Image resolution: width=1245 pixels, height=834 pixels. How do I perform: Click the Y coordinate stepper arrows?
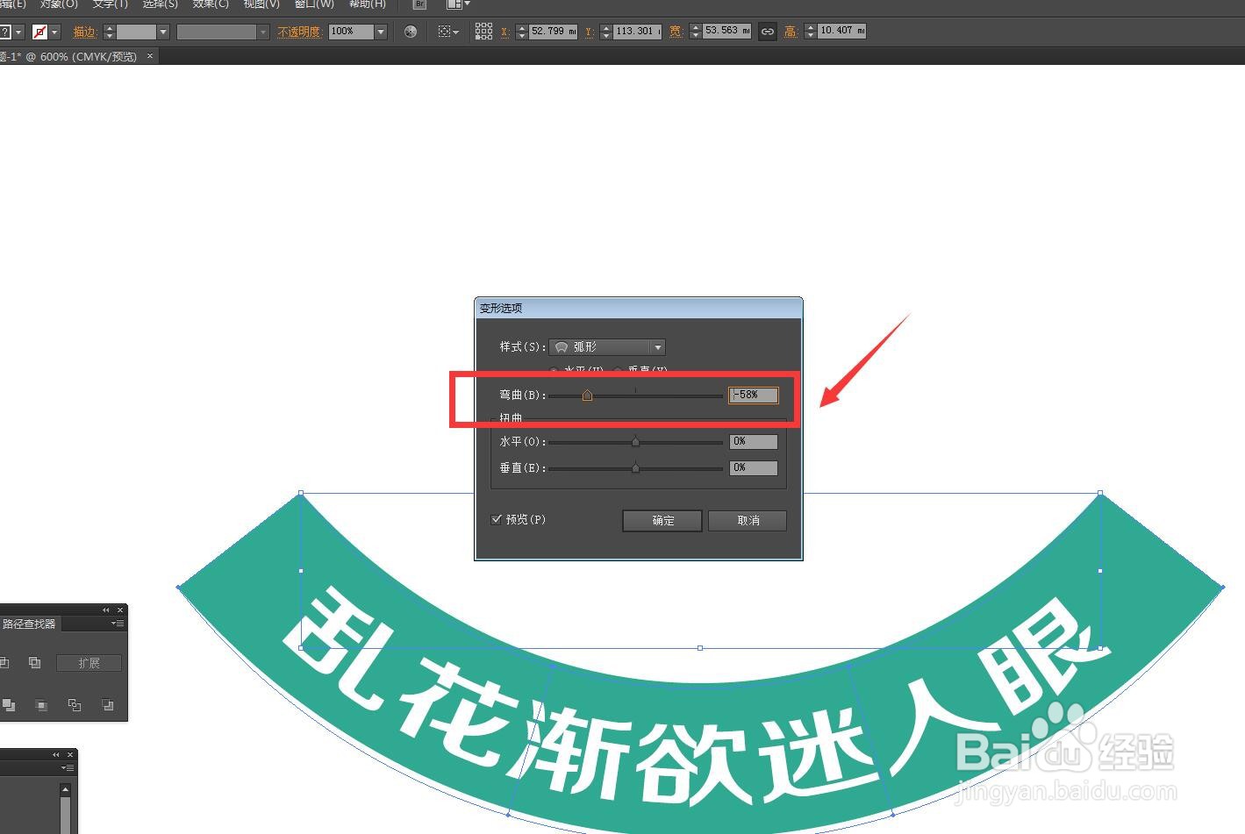[x=605, y=32]
